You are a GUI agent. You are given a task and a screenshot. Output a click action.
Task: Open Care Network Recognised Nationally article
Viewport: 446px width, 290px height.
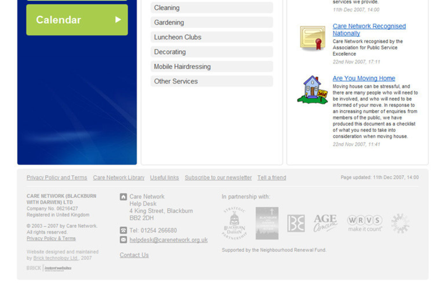[x=369, y=30]
